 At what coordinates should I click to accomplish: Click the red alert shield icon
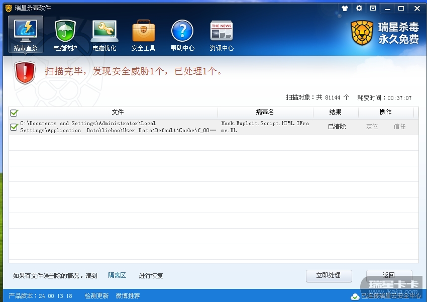click(25, 72)
